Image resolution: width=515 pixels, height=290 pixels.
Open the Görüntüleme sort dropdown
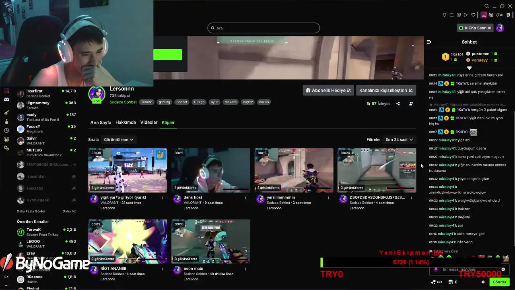pos(119,139)
